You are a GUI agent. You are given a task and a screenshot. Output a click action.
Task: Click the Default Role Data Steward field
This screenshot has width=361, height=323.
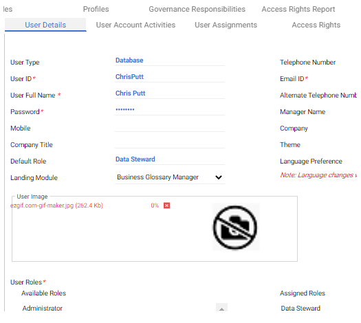tap(170, 159)
